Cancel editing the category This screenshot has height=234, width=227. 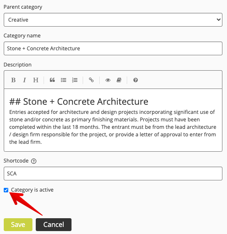pos(54,224)
